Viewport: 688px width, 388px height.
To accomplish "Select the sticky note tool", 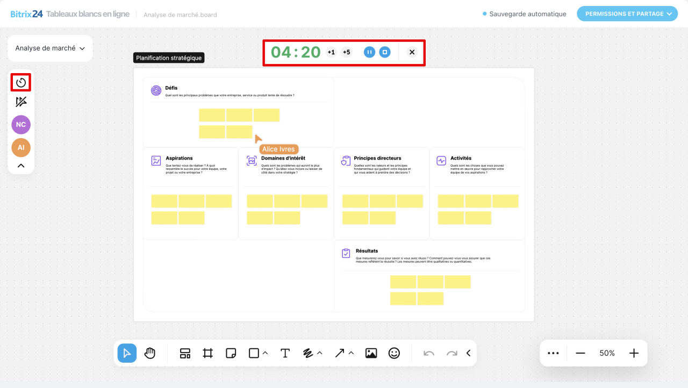I will tap(231, 353).
